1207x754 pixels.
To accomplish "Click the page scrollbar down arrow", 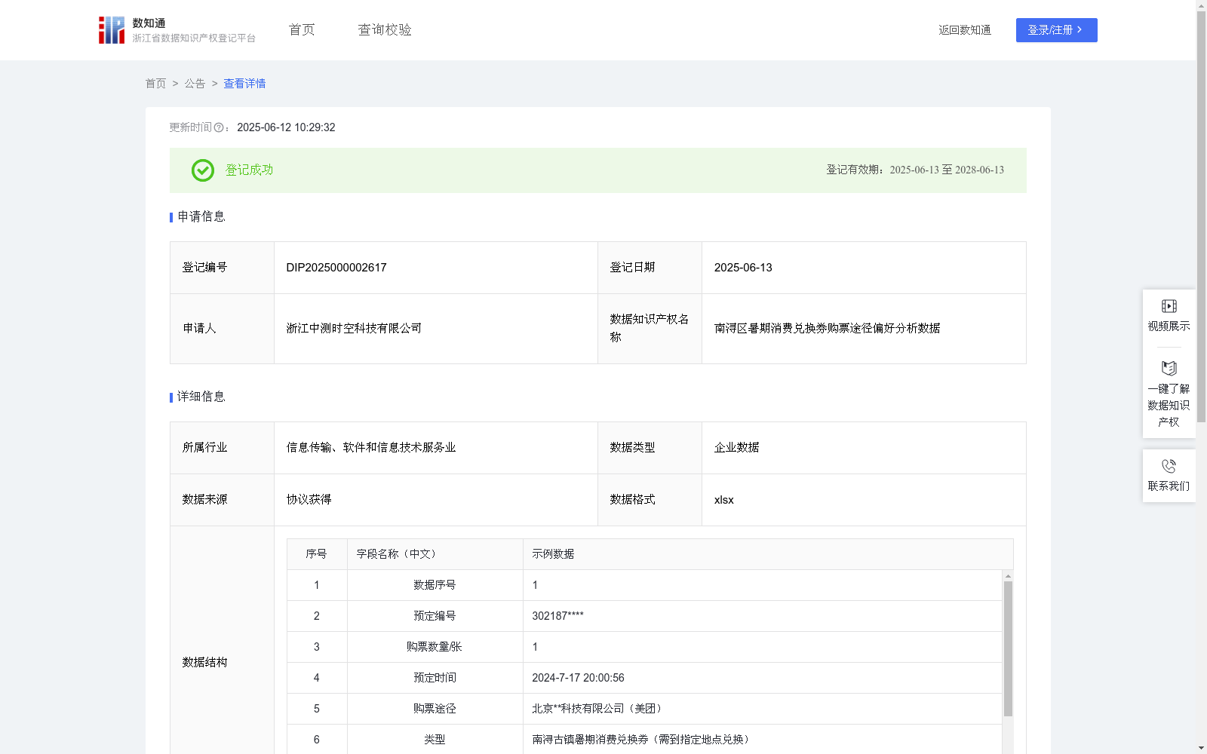I will coord(1201,748).
